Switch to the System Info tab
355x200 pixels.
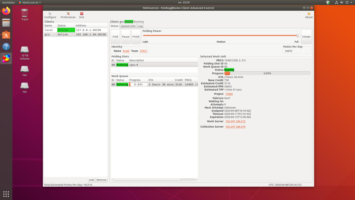pyautogui.click(x=128, y=26)
